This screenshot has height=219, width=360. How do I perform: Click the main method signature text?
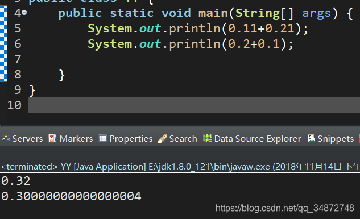[205, 13]
